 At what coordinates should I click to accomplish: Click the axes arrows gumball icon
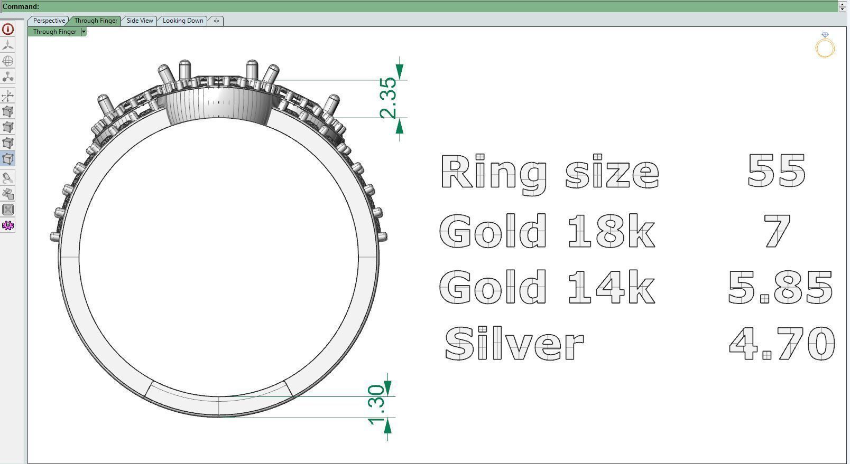tap(8, 96)
